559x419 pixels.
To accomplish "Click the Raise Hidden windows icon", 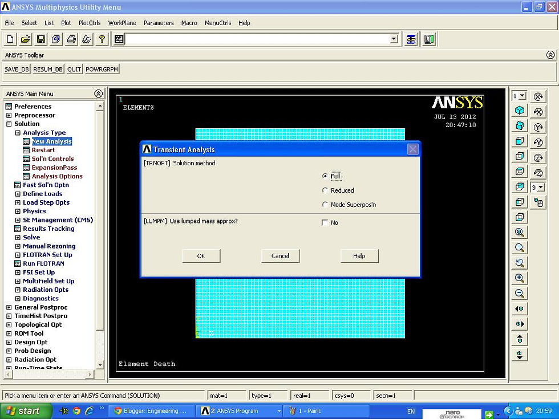I will pyautogui.click(x=411, y=39).
